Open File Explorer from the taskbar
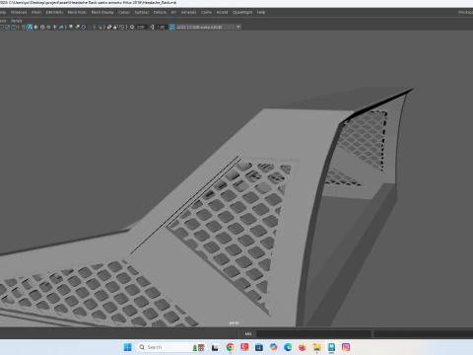 coord(316,347)
